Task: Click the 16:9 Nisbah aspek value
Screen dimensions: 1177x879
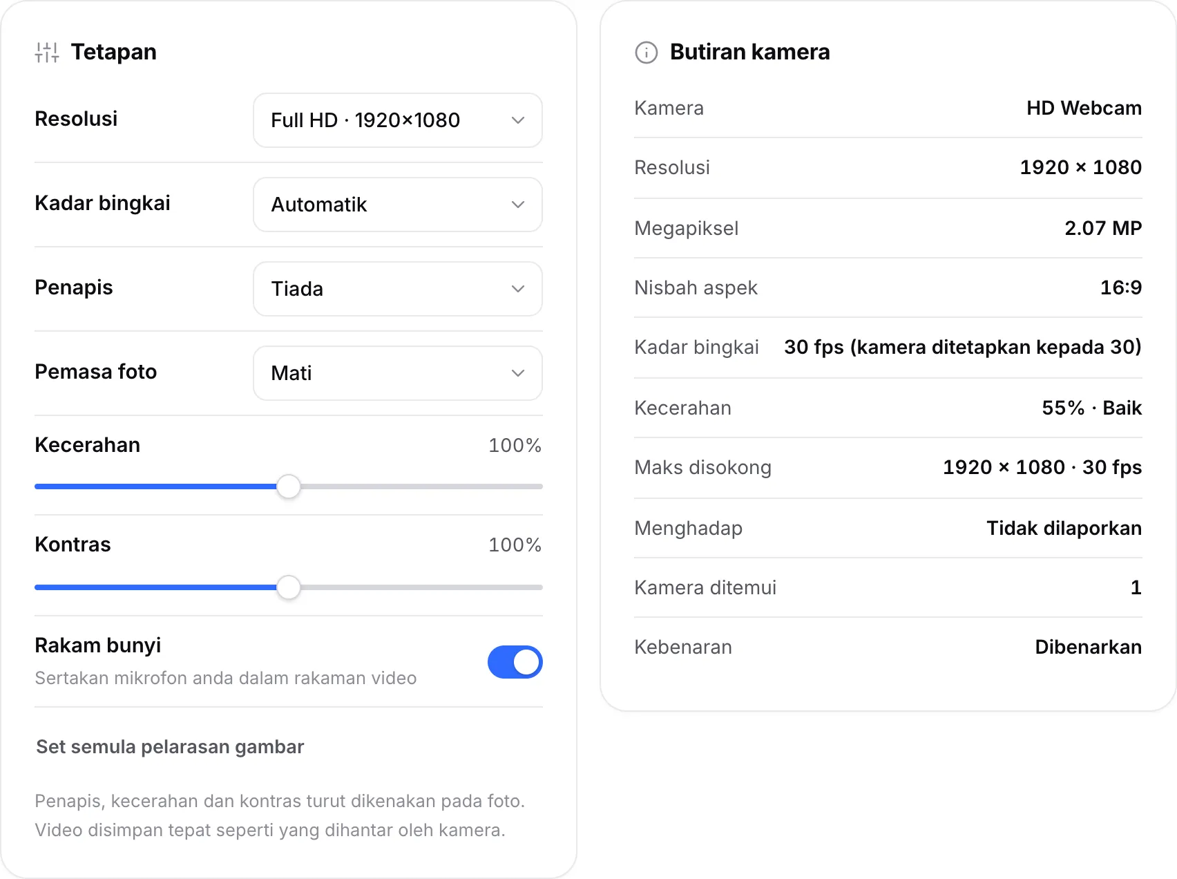Action: click(x=1121, y=287)
